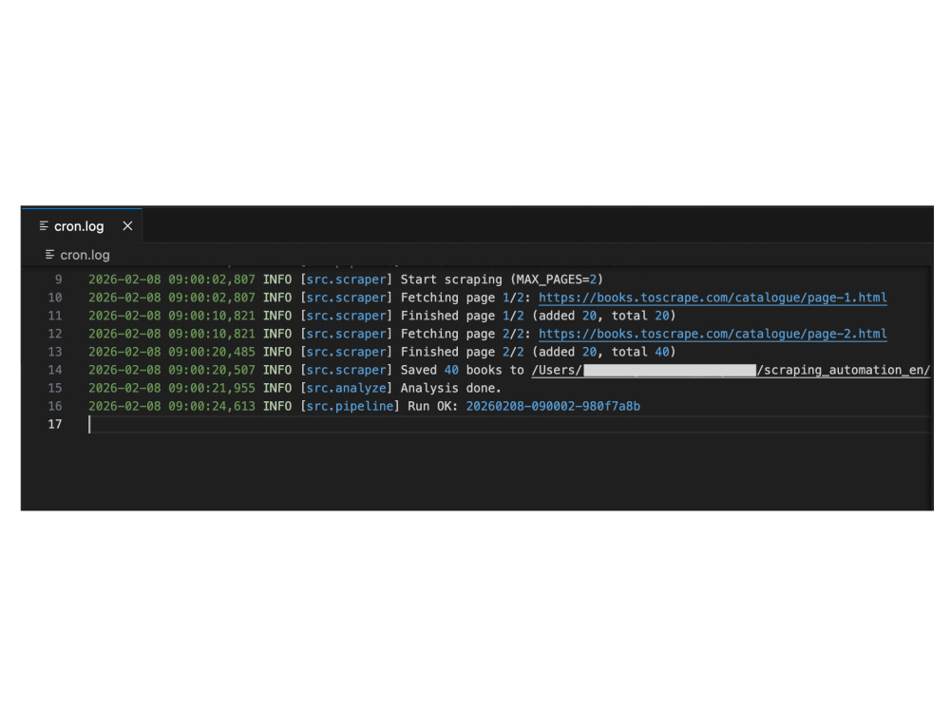Click the cron.log breadcrumb label
Image resolution: width=950 pixels, height=713 pixels.
click(85, 255)
